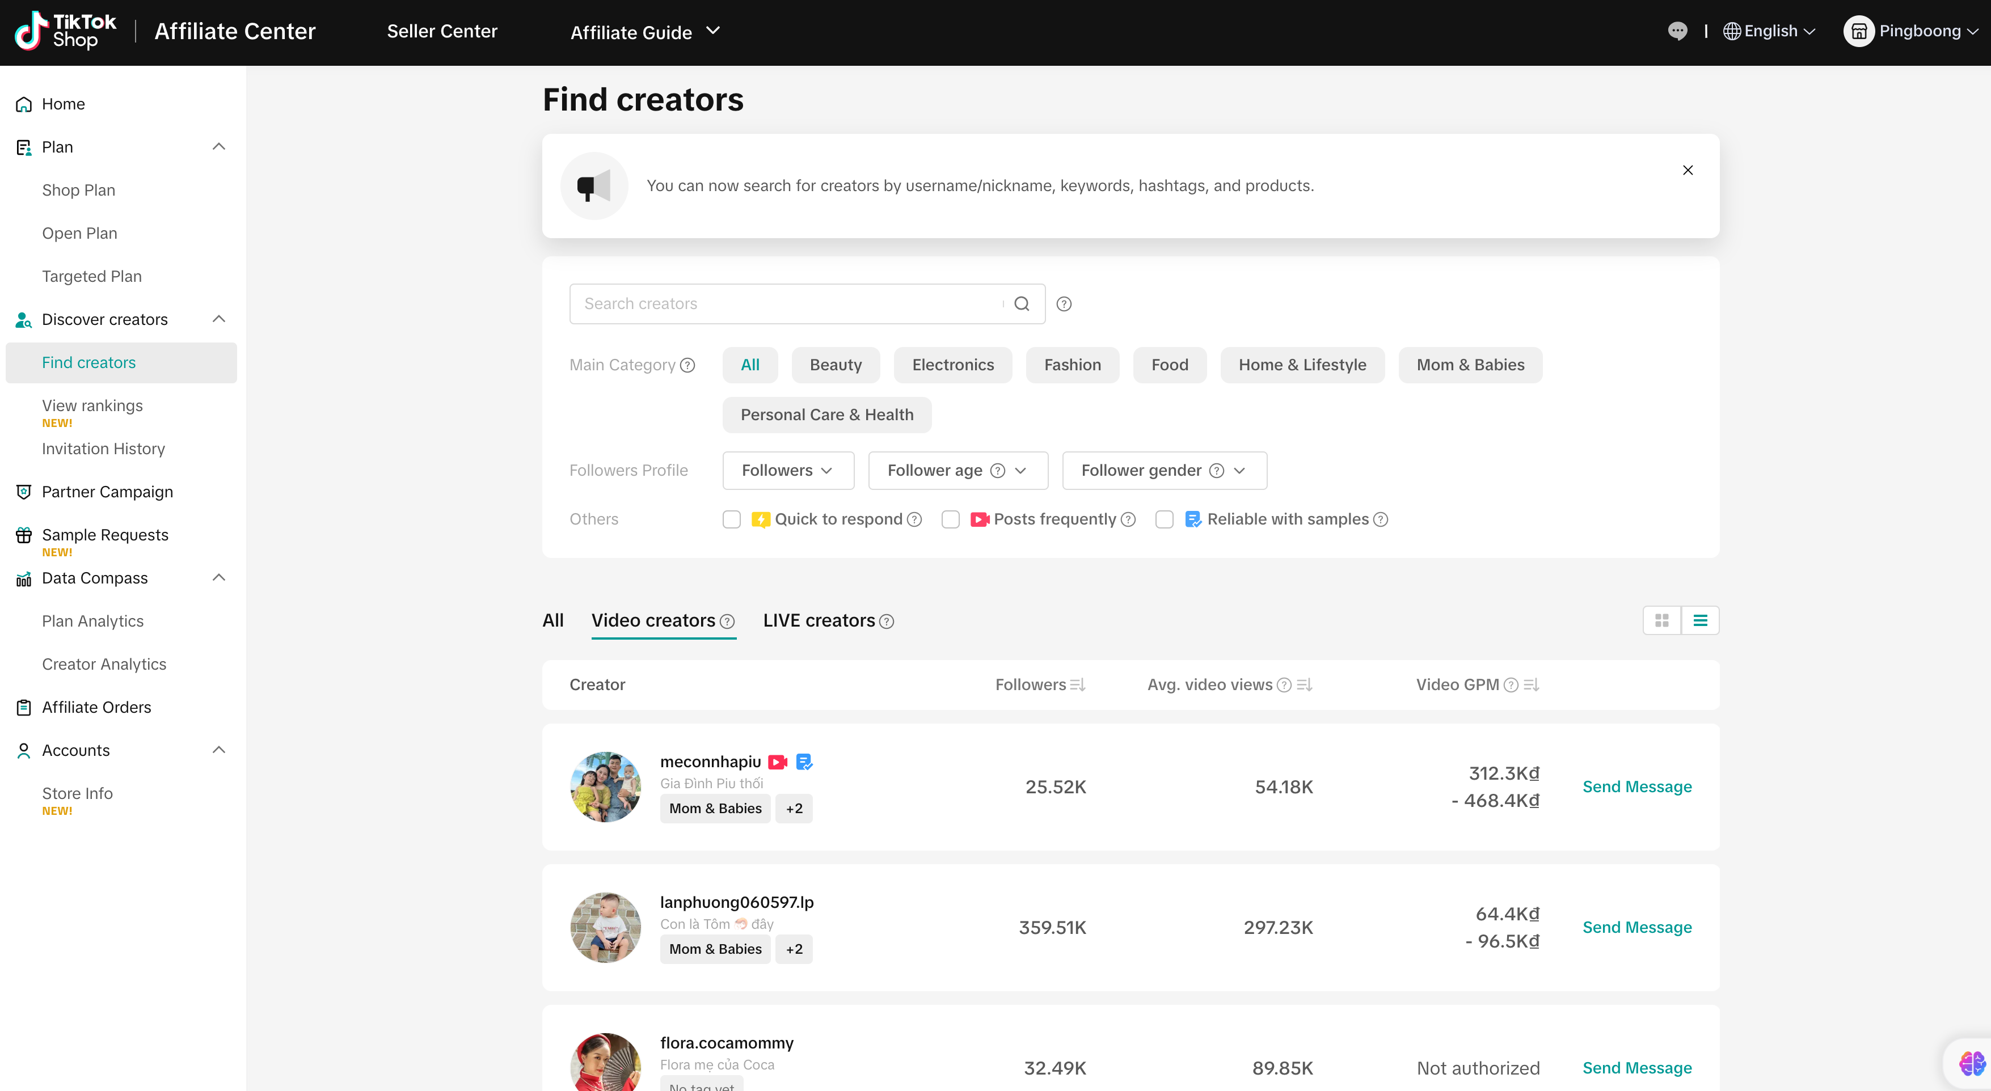Dismiss the search announcement banner
This screenshot has width=1991, height=1091.
click(x=1688, y=170)
